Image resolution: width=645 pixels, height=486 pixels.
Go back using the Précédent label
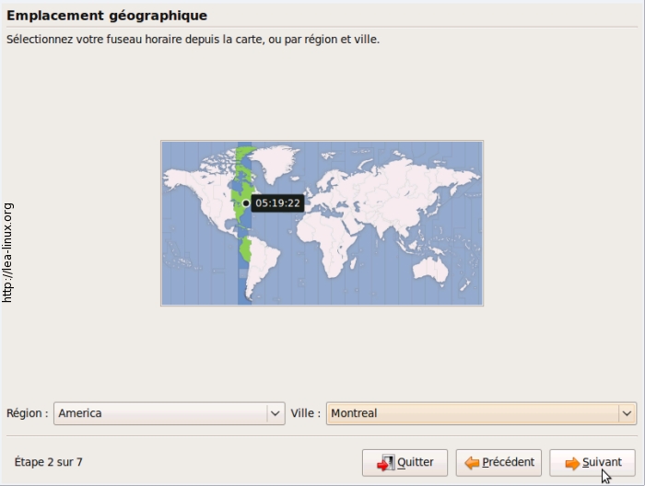coord(509,462)
